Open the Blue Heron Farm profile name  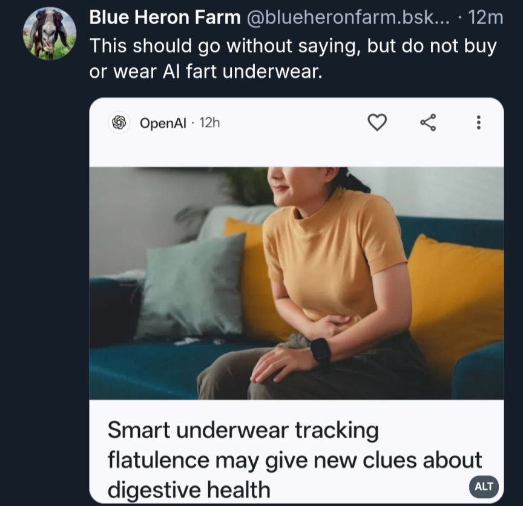pos(165,17)
